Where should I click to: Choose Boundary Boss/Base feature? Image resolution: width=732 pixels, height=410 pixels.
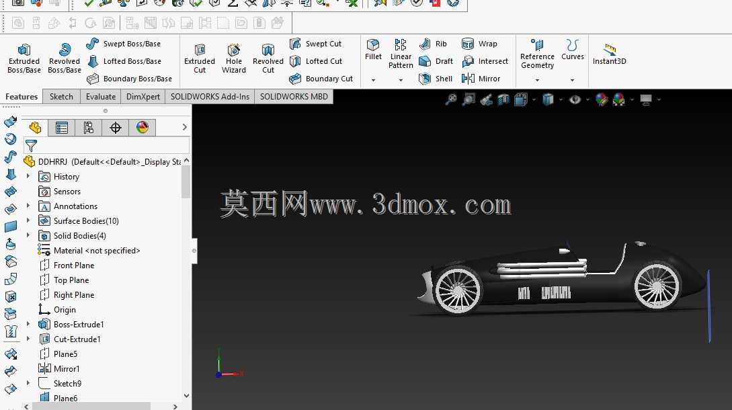(x=129, y=79)
